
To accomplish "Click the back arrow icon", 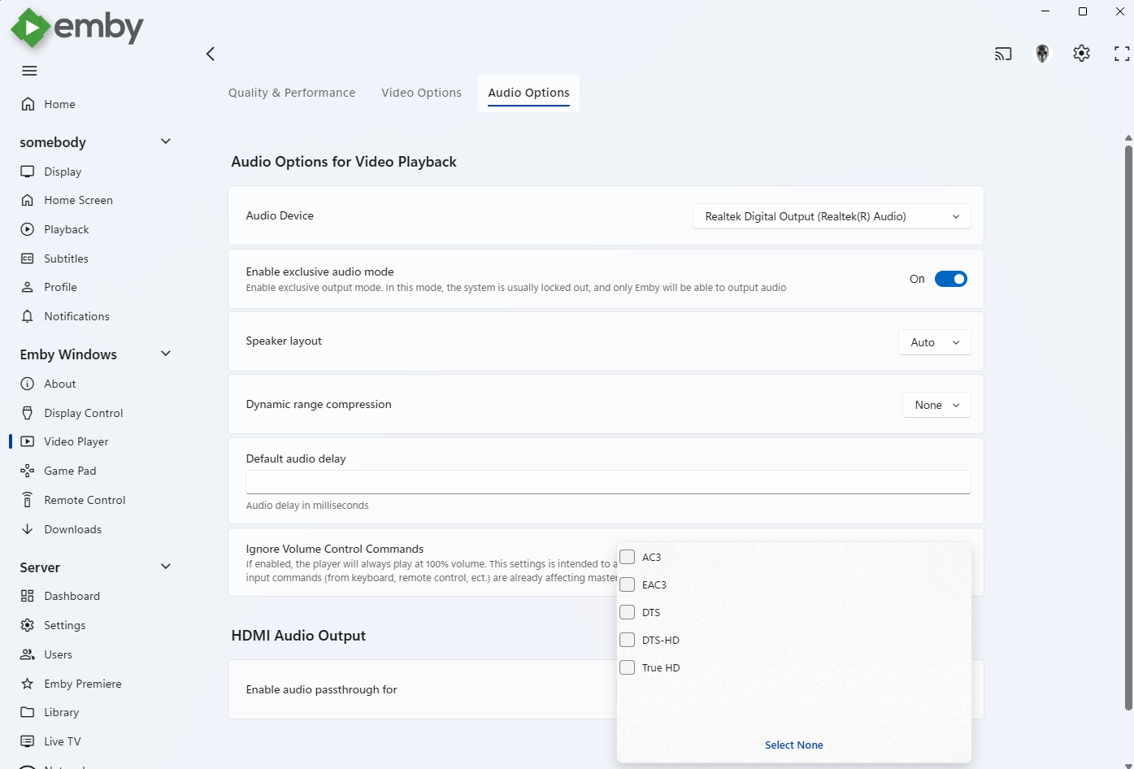I will 211,54.
